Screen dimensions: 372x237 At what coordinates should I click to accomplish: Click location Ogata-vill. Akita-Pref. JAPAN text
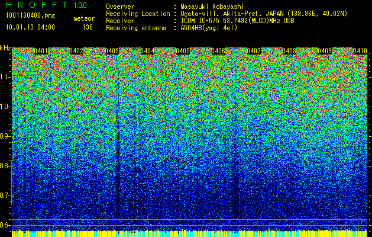pyautogui.click(x=264, y=14)
